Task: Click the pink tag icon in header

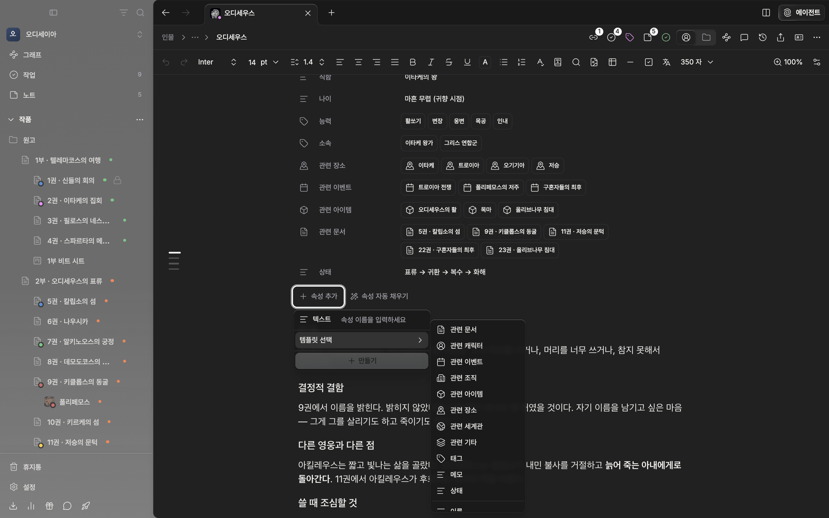Action: pos(630,37)
